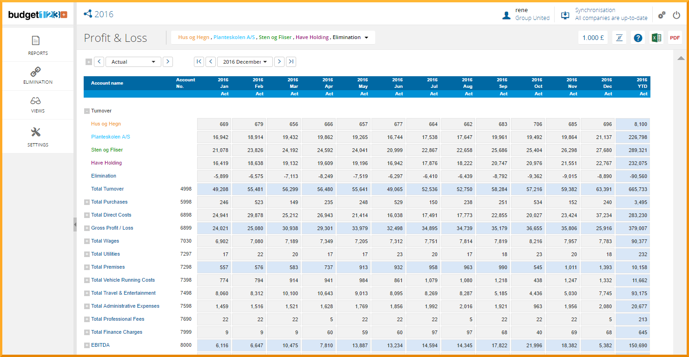Expand the Total Wages row
689x357 pixels.
87,241
